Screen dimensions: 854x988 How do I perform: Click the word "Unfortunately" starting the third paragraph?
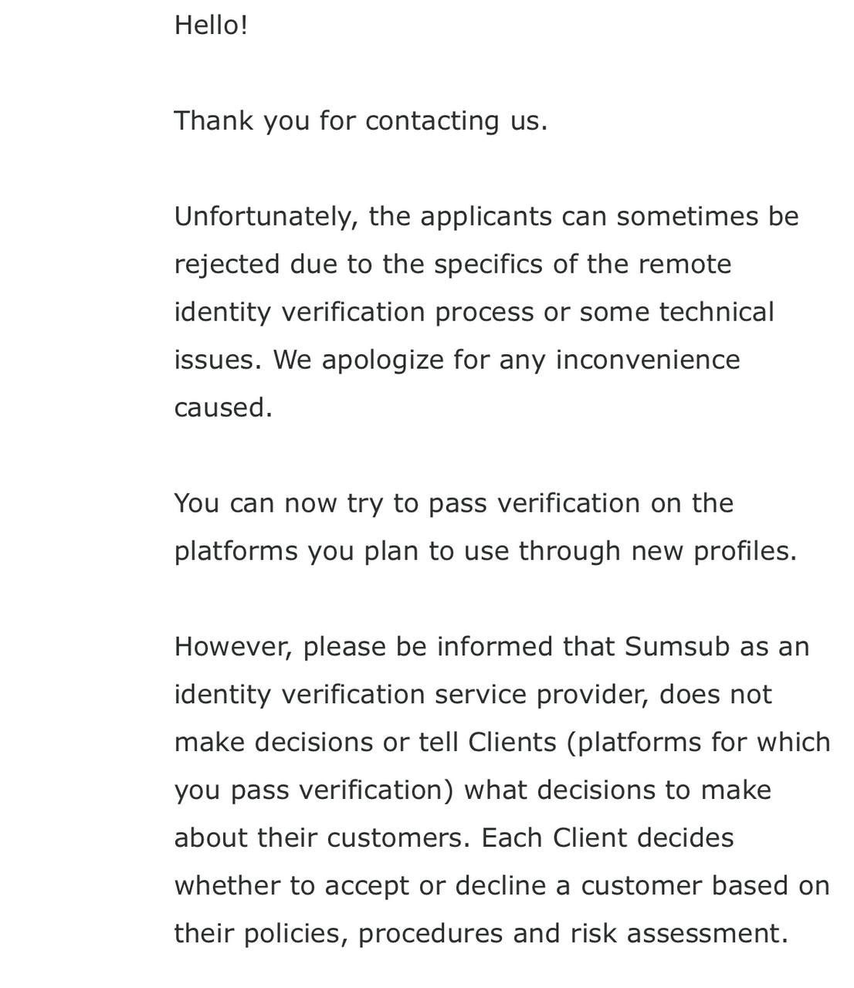coord(266,216)
